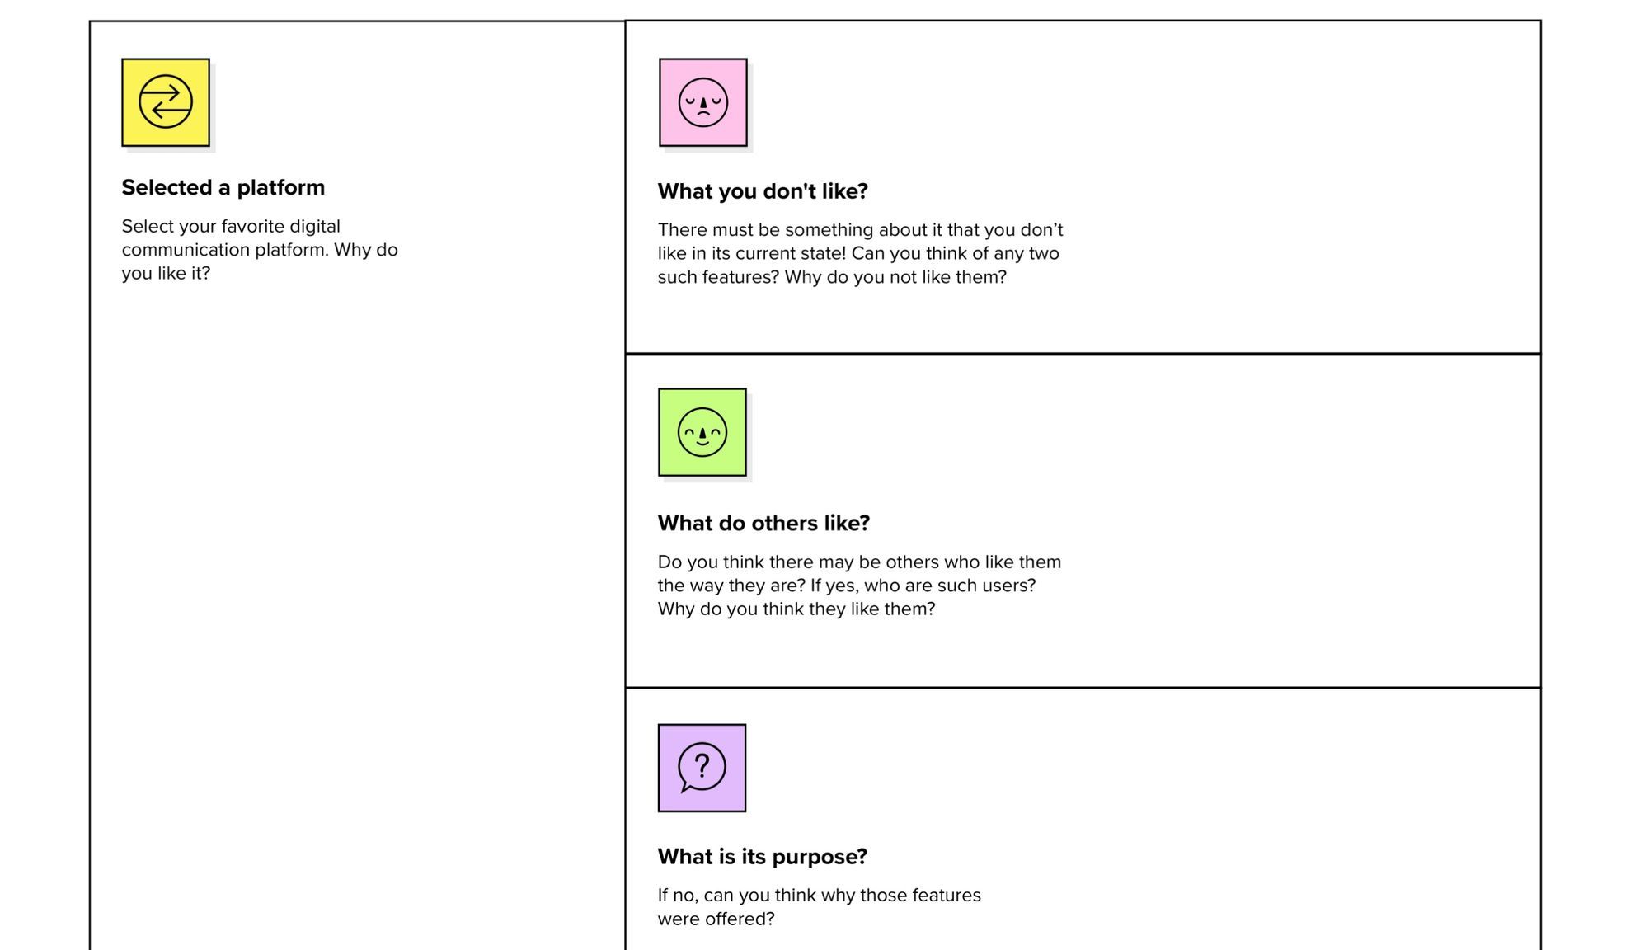
Task: Select the pink sad face icon
Action: tap(703, 102)
